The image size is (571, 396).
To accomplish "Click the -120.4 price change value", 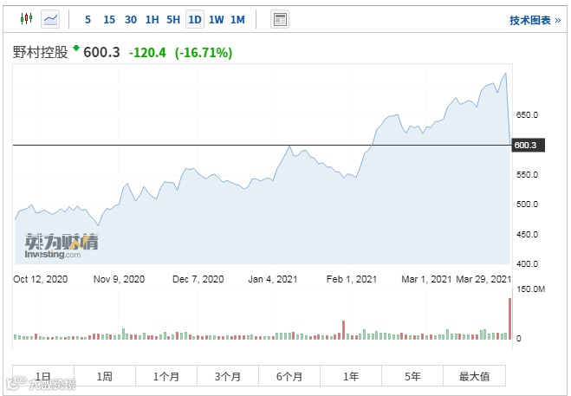I will point(147,53).
